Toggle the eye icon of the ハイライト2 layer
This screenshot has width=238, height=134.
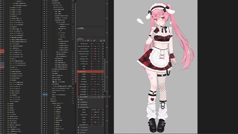point(44,33)
